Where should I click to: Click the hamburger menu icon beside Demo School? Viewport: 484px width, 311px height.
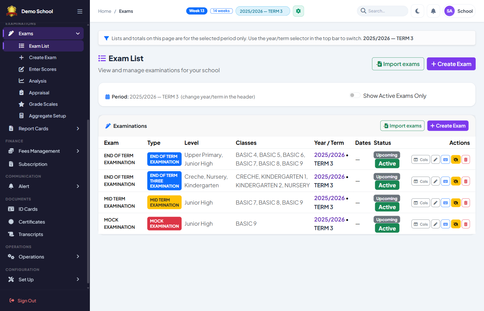[80, 11]
